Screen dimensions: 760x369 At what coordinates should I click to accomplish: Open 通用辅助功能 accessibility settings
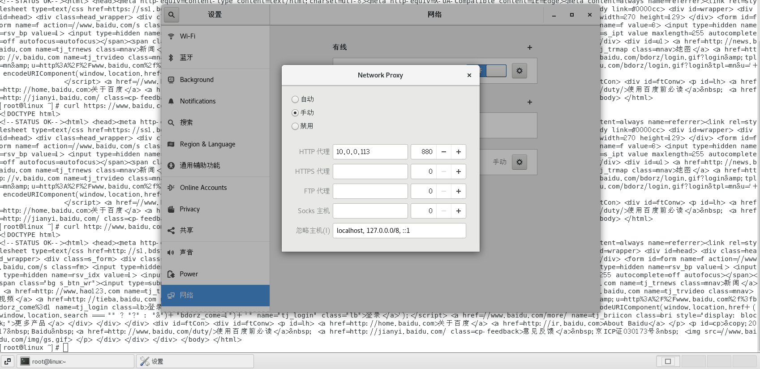215,166
